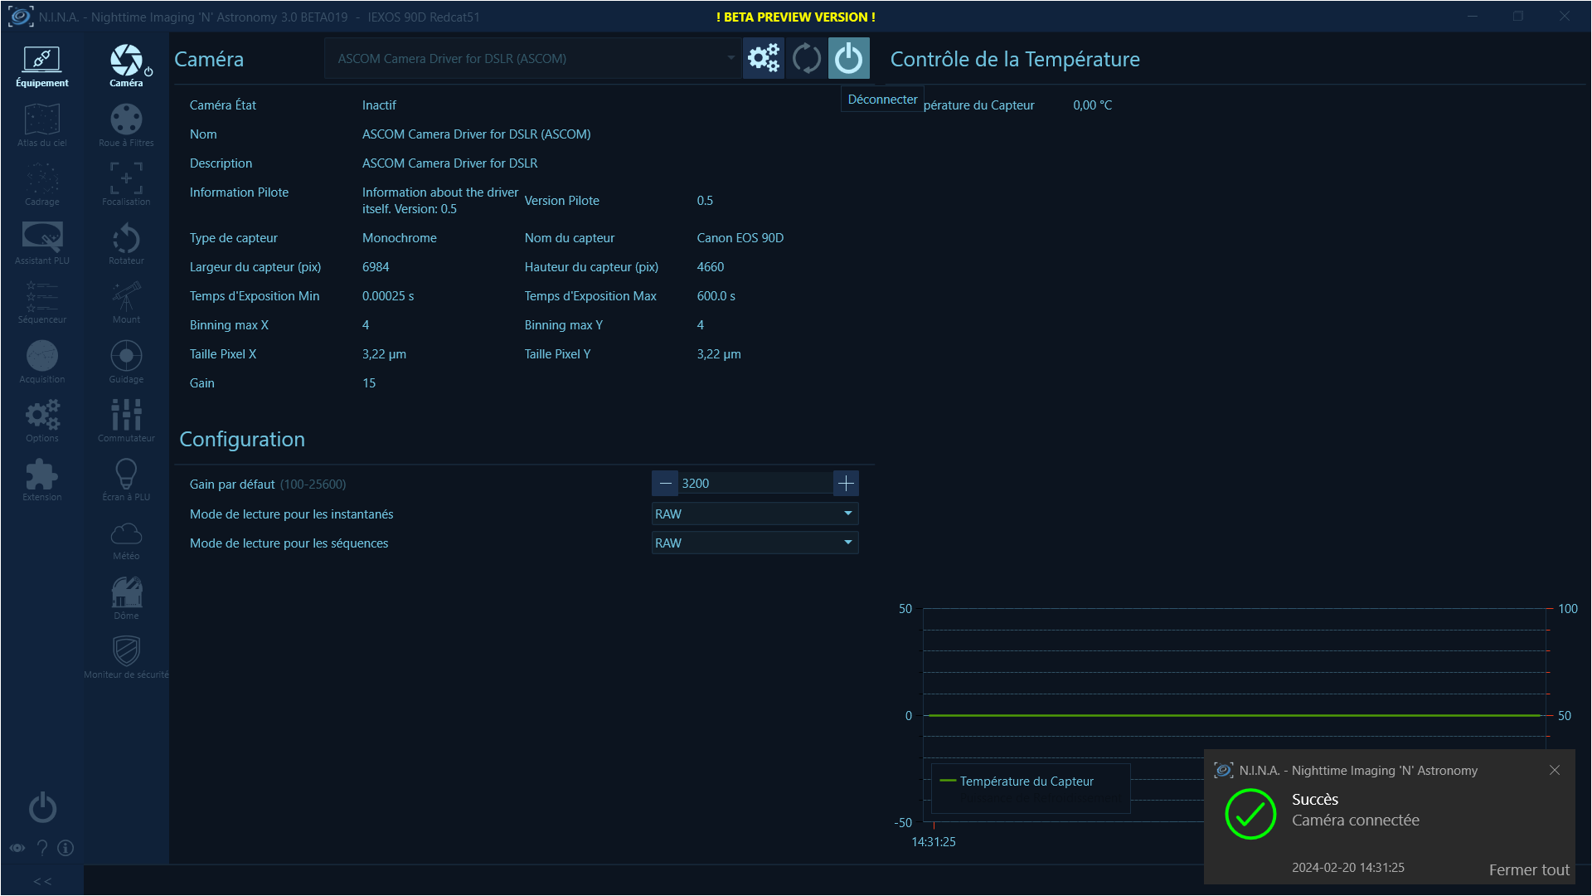
Task: Switch to the Séquenceur tab
Action: (42, 303)
